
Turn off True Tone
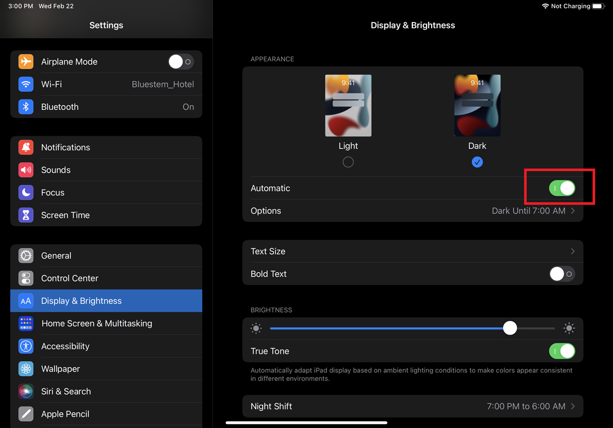tap(562, 351)
